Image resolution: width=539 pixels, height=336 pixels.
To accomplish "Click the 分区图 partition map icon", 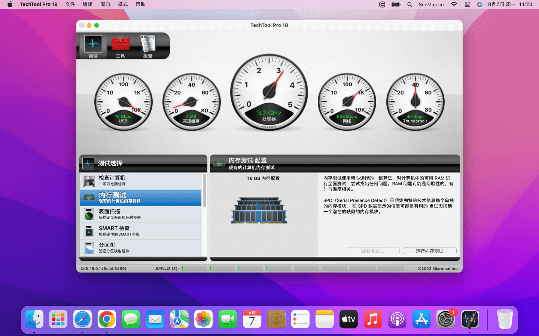I will (x=89, y=248).
